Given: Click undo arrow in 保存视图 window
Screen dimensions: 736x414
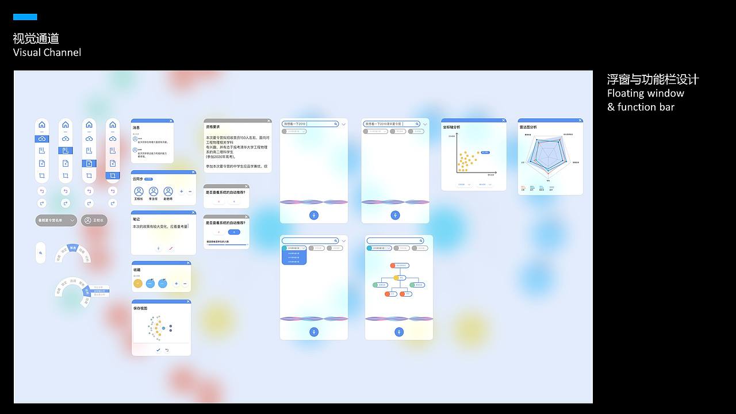Looking at the screenshot, I should pyautogui.click(x=167, y=350).
